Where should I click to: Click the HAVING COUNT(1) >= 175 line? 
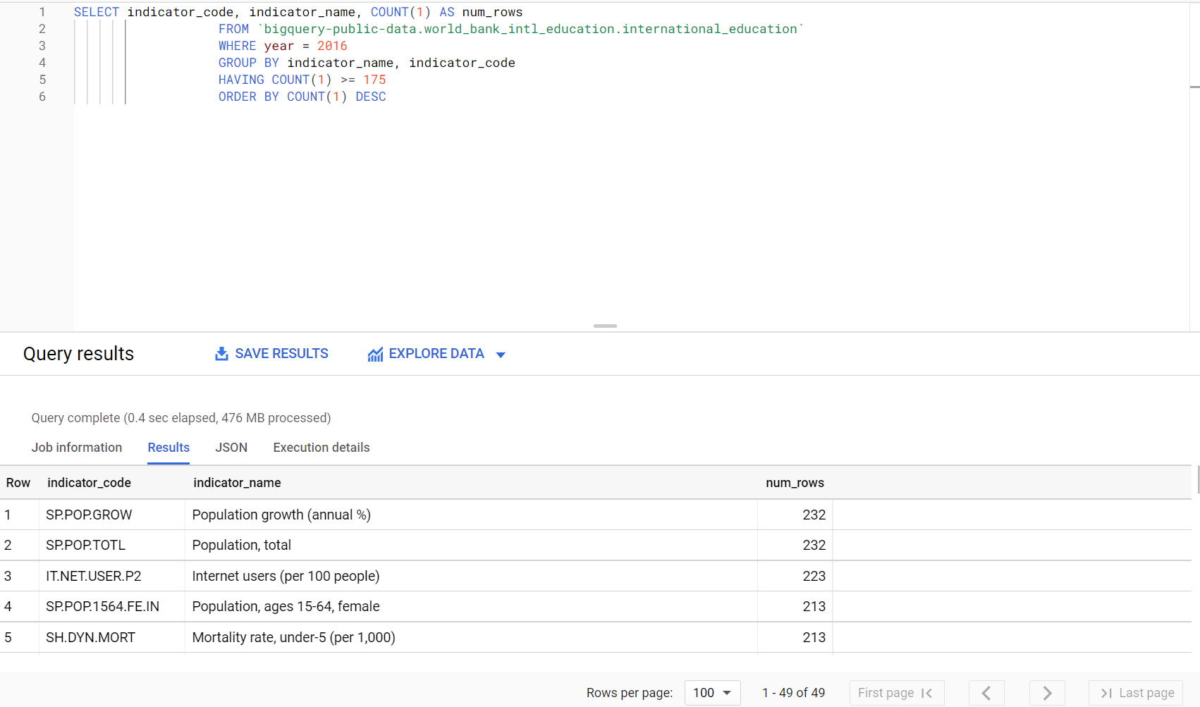(x=302, y=80)
